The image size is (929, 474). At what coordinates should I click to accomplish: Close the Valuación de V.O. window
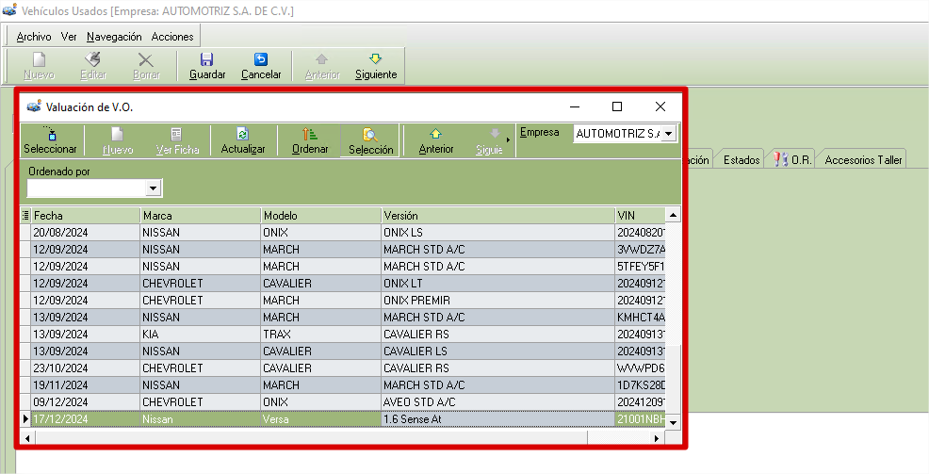tap(660, 106)
